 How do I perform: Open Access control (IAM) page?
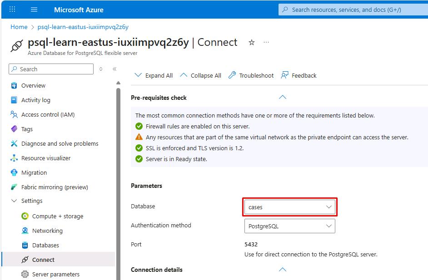(x=48, y=114)
